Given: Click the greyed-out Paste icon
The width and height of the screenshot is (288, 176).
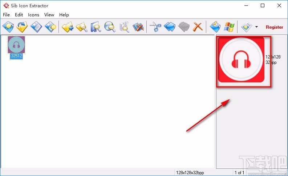Looking at the screenshot, I should click(184, 27).
